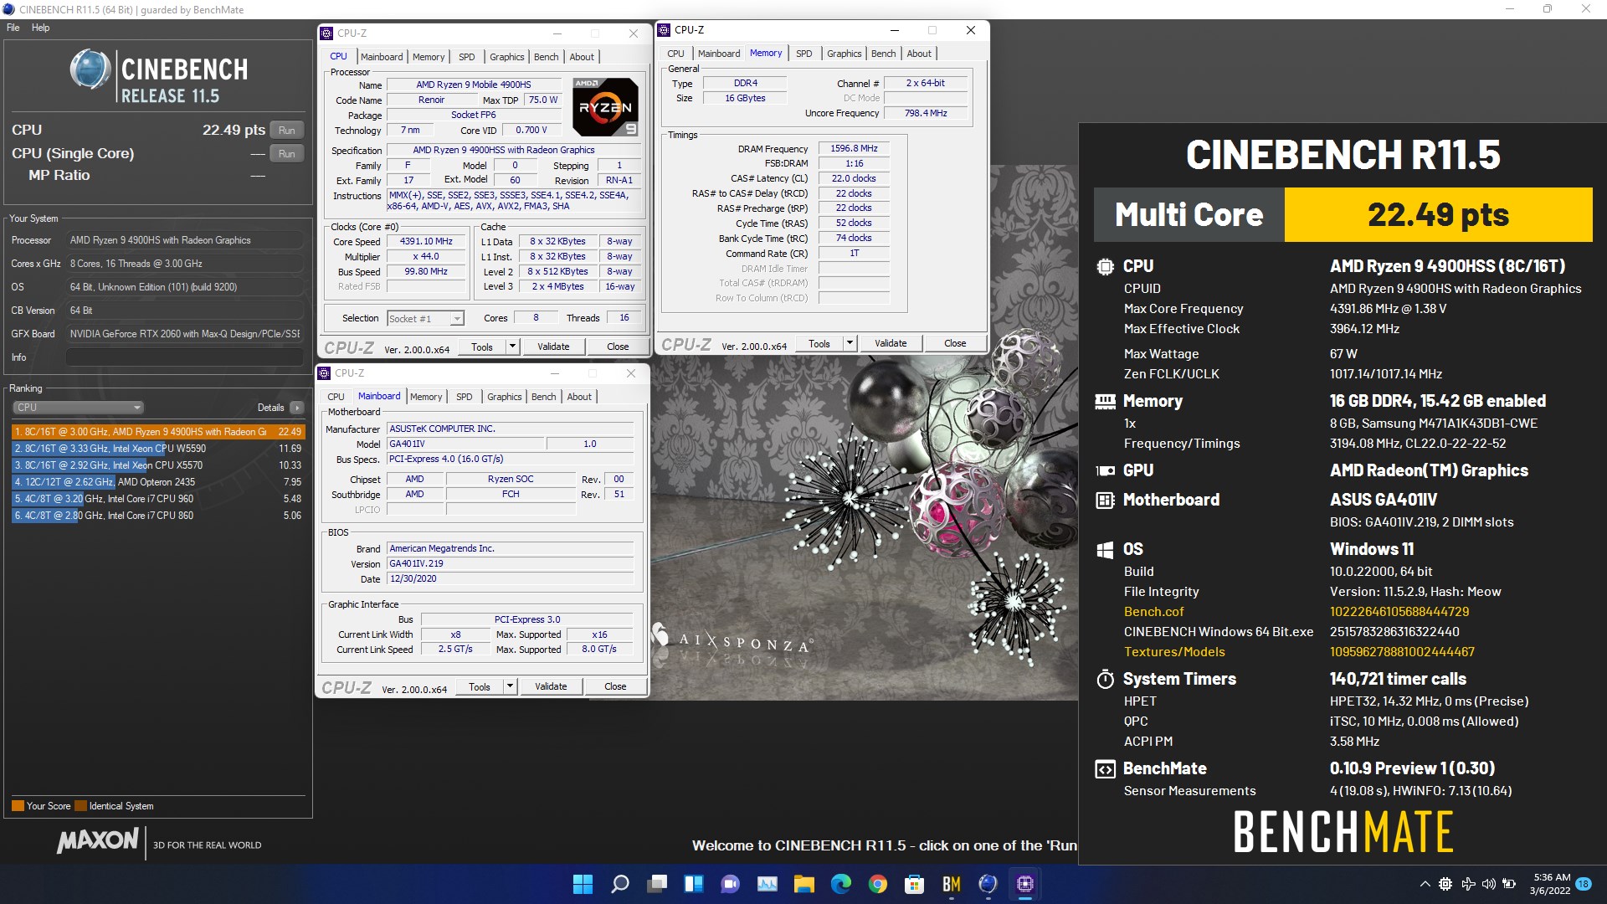Show hidden system tray icons chevron
The height and width of the screenshot is (904, 1607).
[x=1425, y=884]
